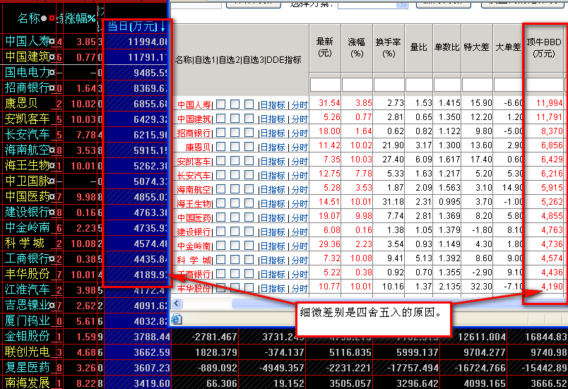Click the marker icon beside 招商银行 in left list
Viewport: 568px width, 389px height.
click(x=52, y=88)
